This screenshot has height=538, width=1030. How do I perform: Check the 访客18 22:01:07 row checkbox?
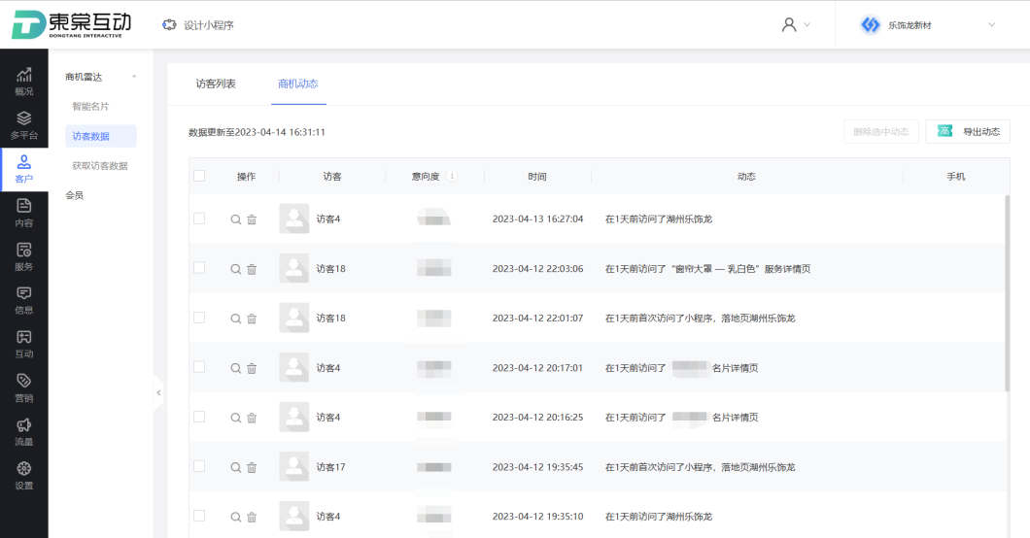[x=199, y=318]
